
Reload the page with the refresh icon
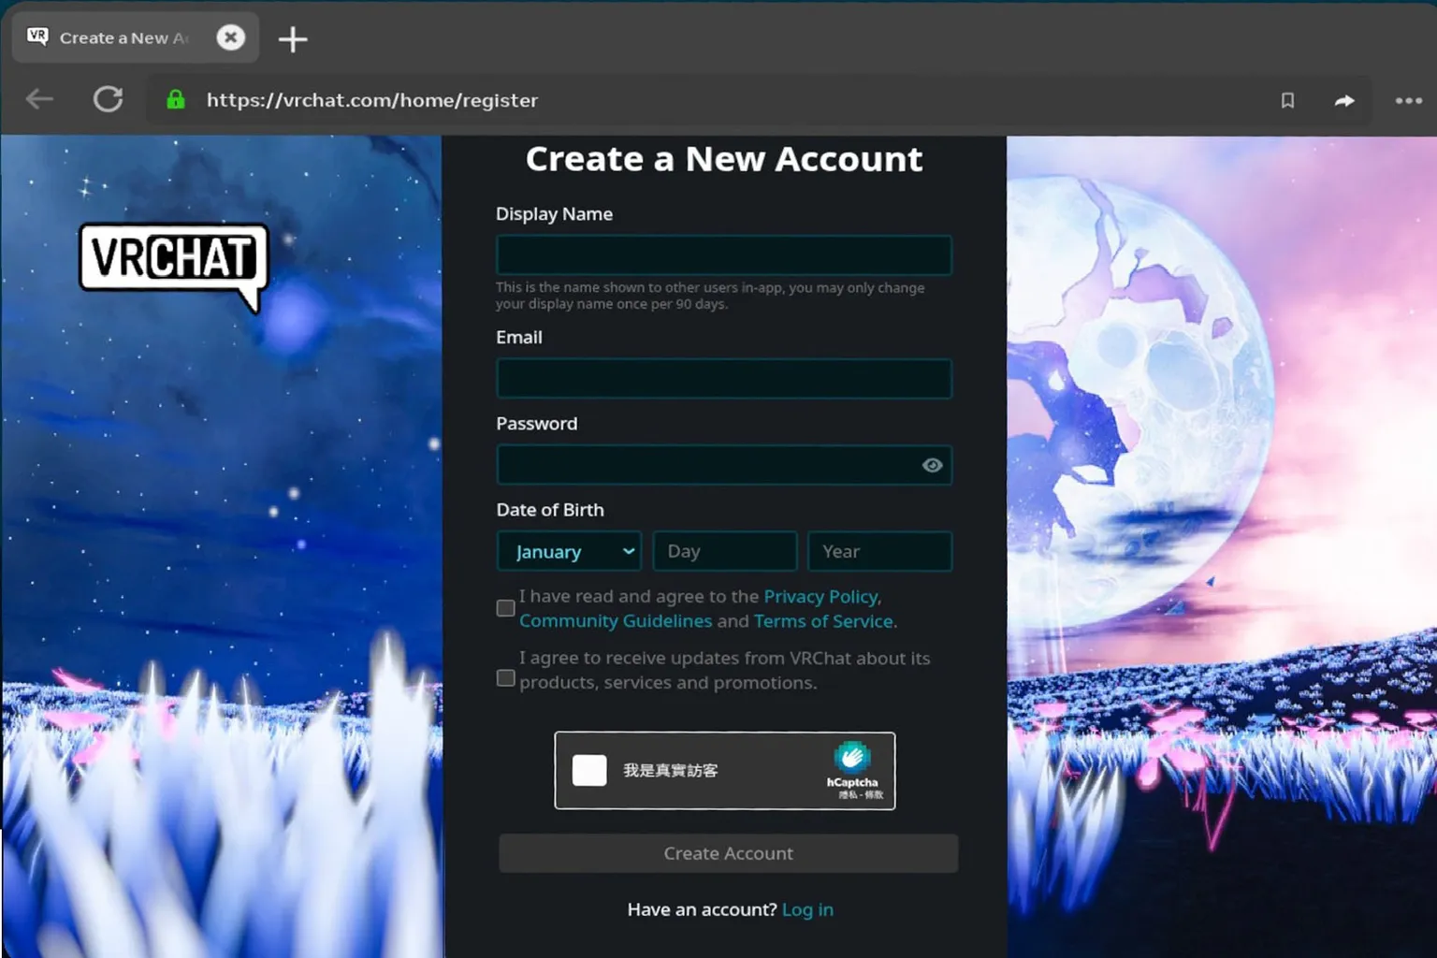coord(109,99)
